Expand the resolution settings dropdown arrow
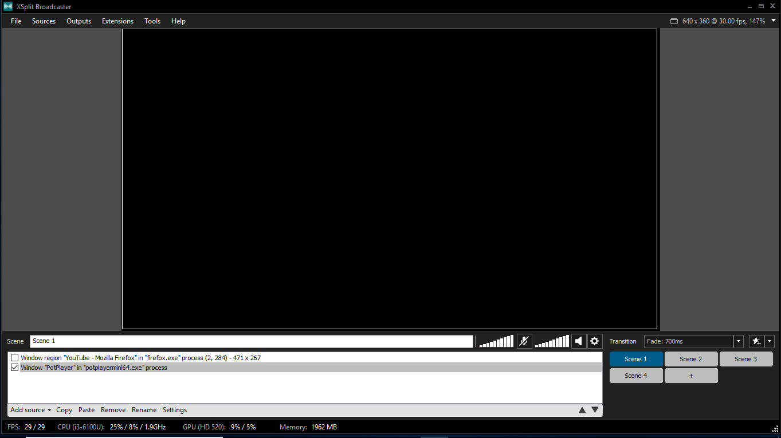Image resolution: width=781 pixels, height=438 pixels. point(773,21)
